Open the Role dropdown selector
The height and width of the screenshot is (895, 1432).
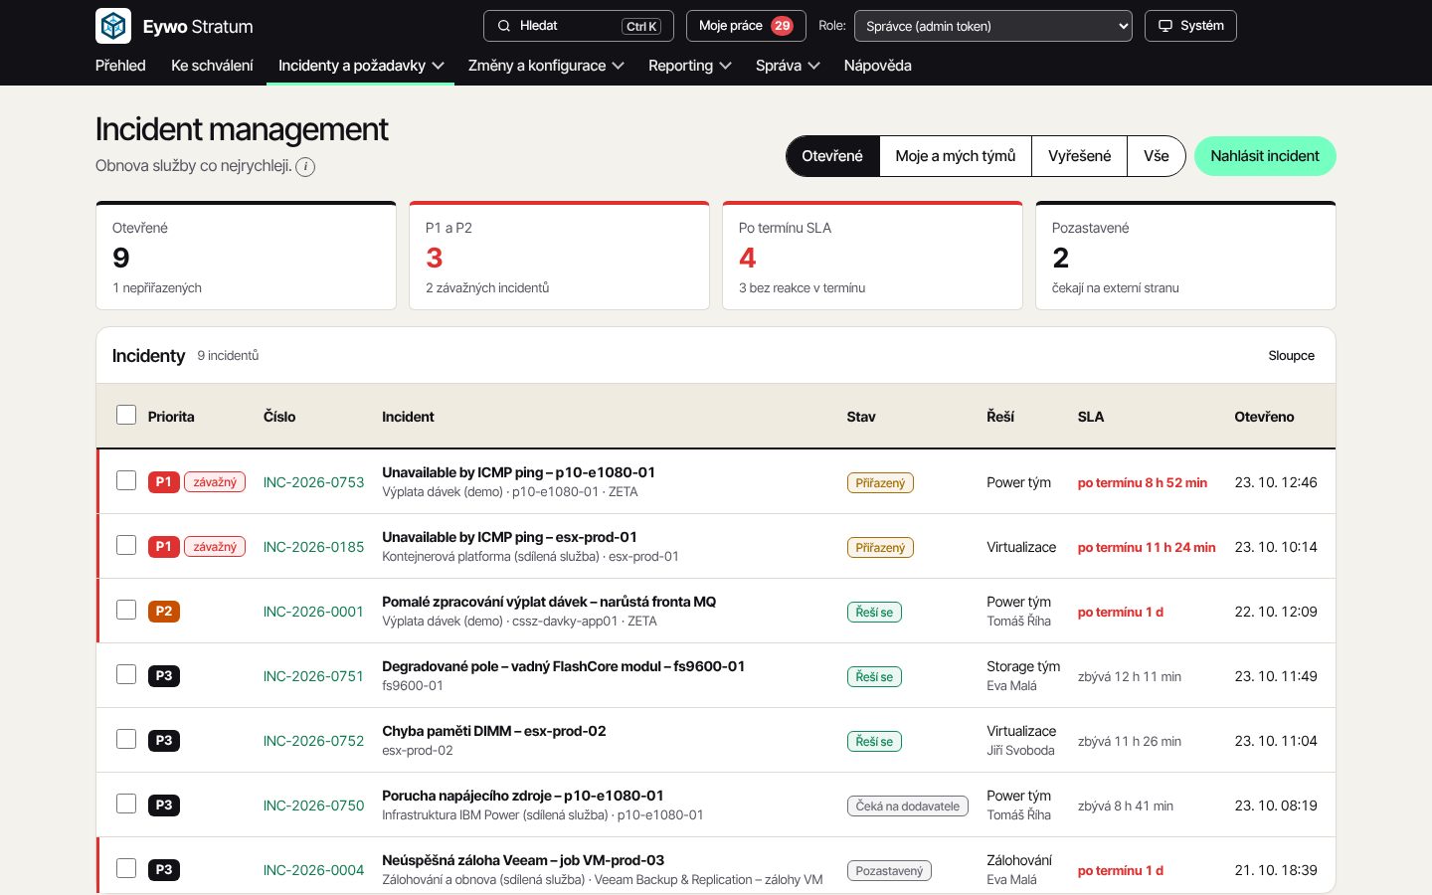(992, 26)
